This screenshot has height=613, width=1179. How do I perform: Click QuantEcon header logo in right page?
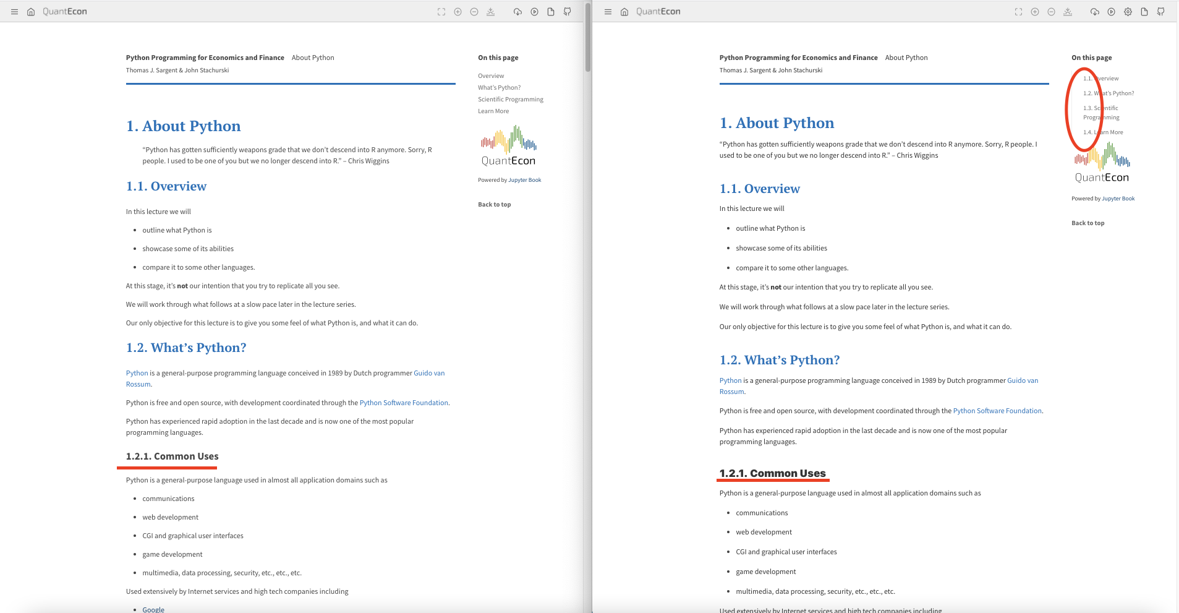click(658, 12)
